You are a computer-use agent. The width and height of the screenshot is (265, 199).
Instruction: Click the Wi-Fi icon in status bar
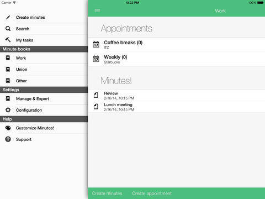point(14,3)
